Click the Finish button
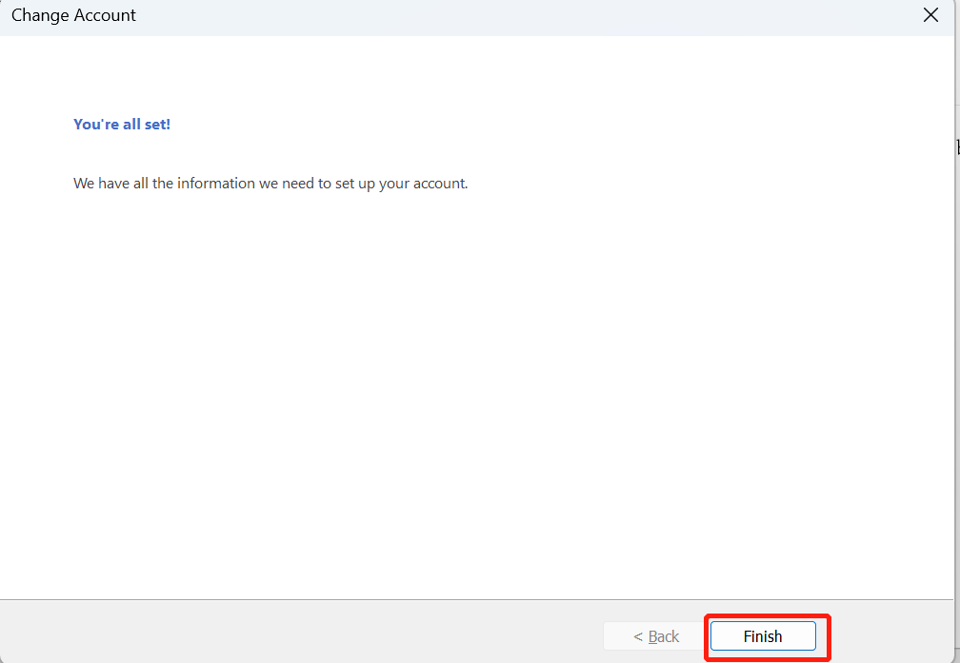This screenshot has height=663, width=960. (x=763, y=636)
